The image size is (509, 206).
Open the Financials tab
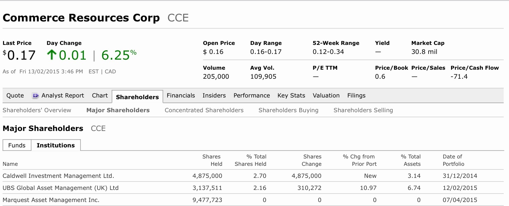[x=181, y=95]
